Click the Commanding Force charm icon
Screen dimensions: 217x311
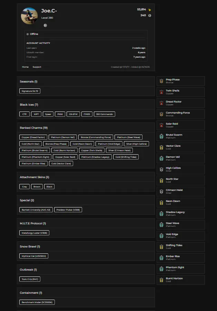pos(161,114)
